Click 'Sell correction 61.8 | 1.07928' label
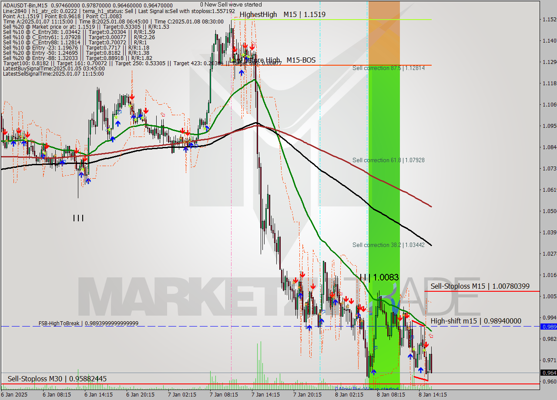Screen dimensions: 557x400 click(389, 160)
